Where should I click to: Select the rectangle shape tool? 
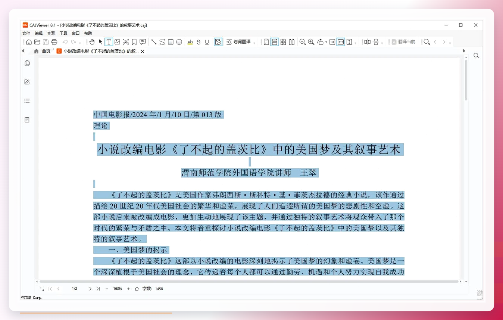coord(171,42)
